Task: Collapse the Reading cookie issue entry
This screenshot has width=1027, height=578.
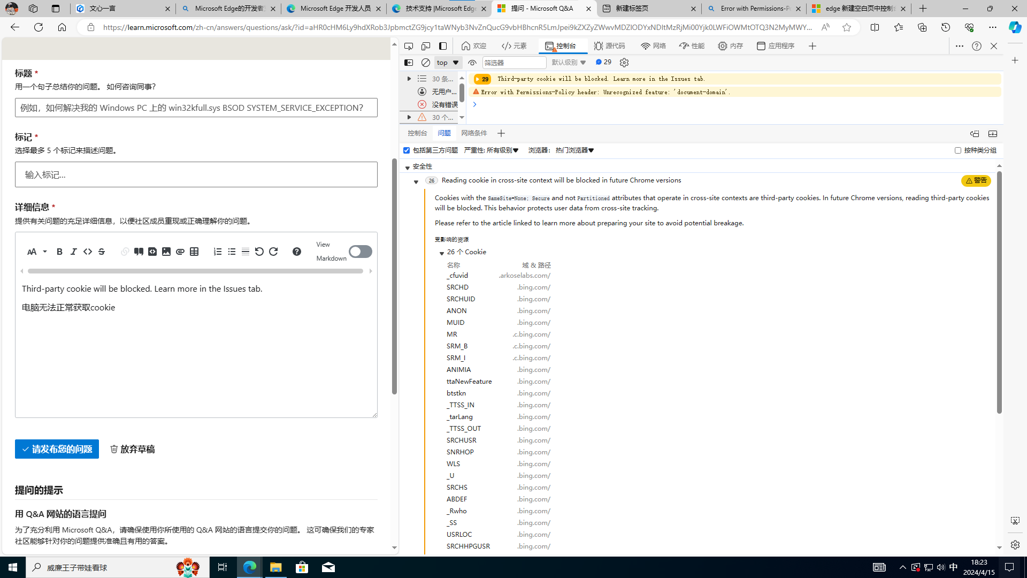Action: (x=416, y=182)
